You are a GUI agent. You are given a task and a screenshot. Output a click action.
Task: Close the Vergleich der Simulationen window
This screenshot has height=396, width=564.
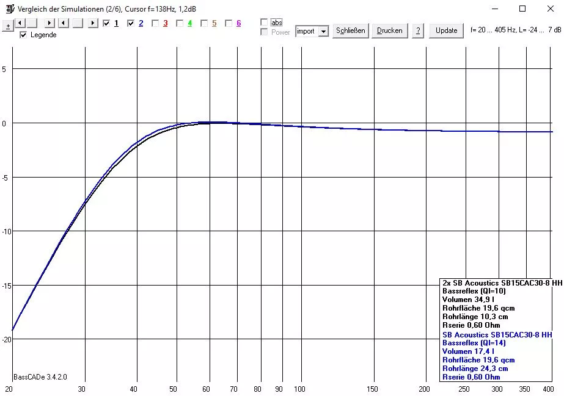551,9
